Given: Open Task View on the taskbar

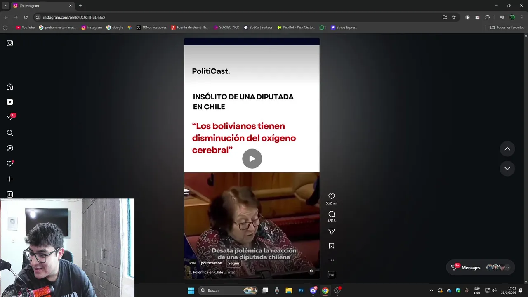Looking at the screenshot, I should tap(265, 290).
